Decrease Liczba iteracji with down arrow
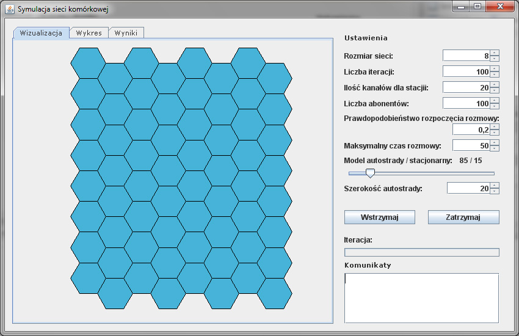 click(x=495, y=75)
